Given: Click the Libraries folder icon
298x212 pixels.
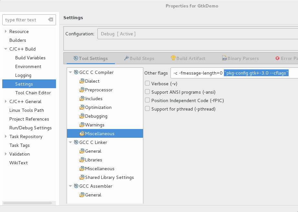Looking at the screenshot, I should [x=82, y=160].
